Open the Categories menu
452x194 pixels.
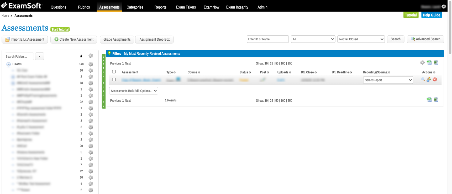[135, 7]
